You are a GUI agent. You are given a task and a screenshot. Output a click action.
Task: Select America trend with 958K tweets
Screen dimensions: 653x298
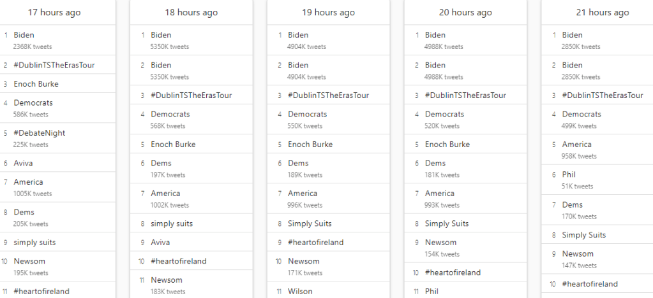coord(576,145)
